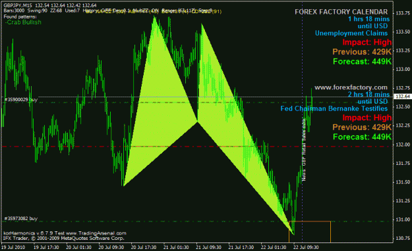Image resolution: width=412 pixels, height=251 pixels.
Task: Click 'Forecast: 449K' under Bernanke Testifies
Action: click(362, 137)
